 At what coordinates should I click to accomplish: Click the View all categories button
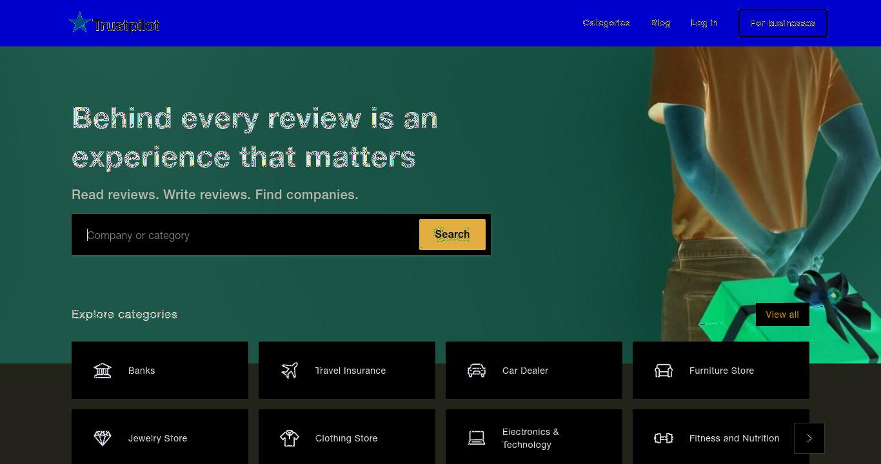pos(782,314)
